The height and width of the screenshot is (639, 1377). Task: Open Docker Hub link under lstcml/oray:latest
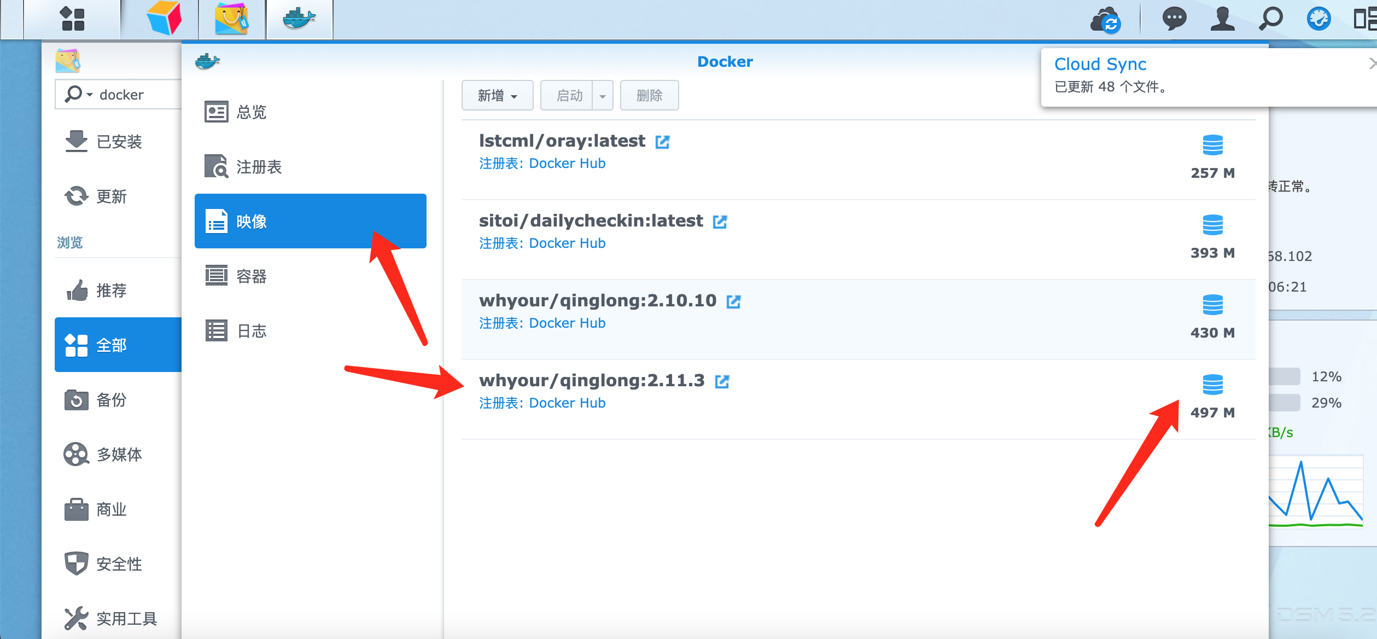(x=567, y=164)
